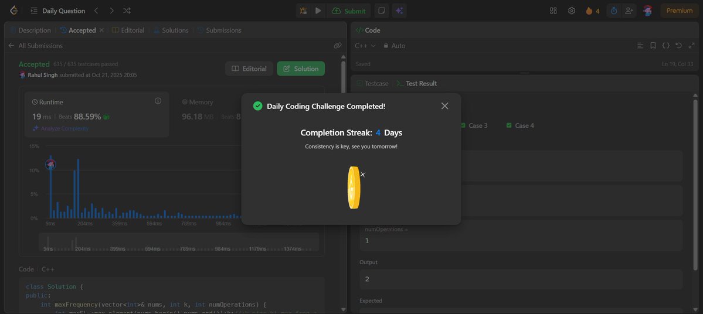This screenshot has width=703, height=314.
Task: Open the layout grid icon
Action: coord(553,11)
